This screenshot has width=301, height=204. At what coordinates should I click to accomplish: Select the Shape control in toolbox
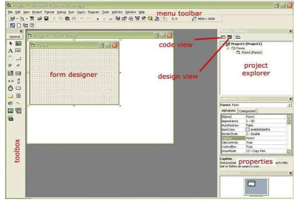10,103
